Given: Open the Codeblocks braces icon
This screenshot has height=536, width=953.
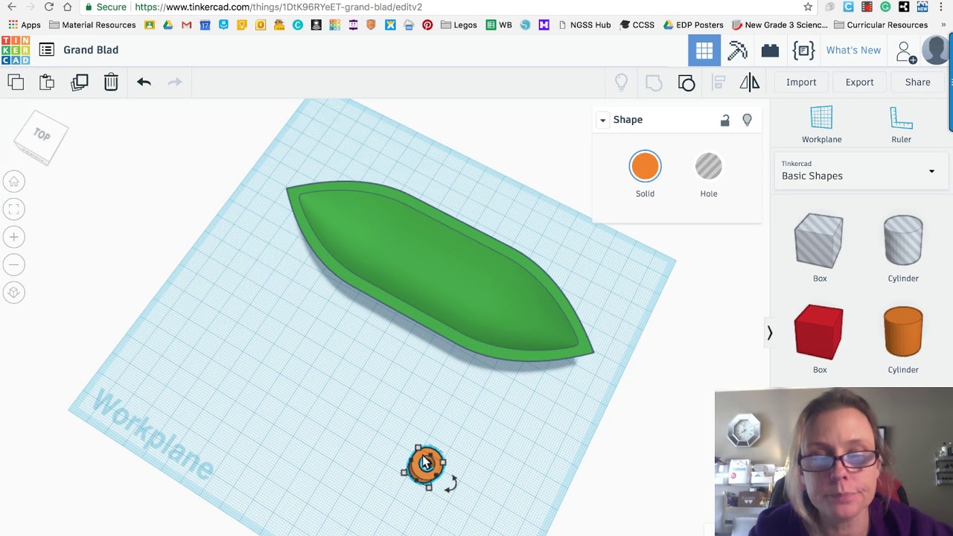Looking at the screenshot, I should point(803,50).
